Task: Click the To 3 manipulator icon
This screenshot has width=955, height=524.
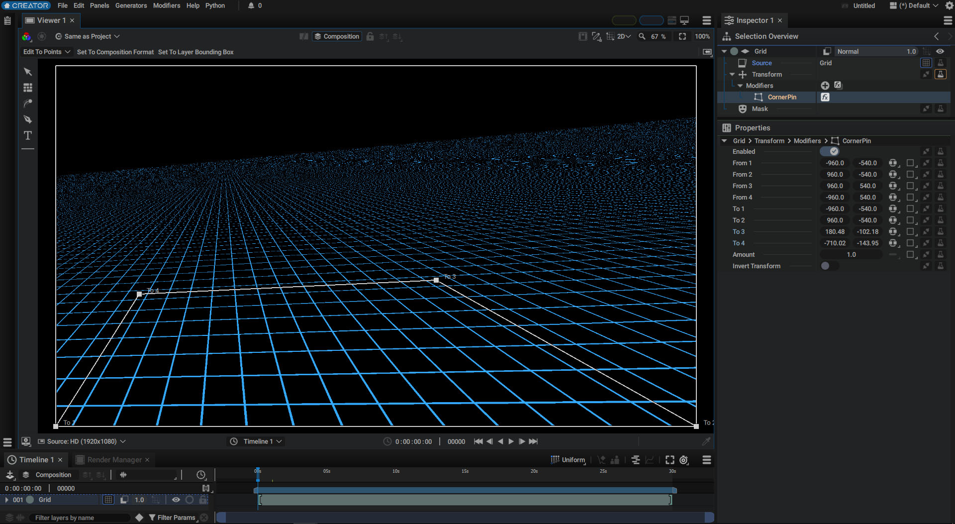Action: (893, 232)
